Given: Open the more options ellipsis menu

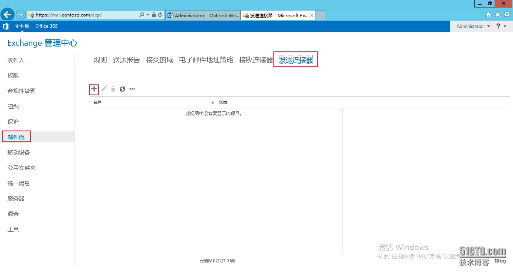Looking at the screenshot, I should [132, 89].
